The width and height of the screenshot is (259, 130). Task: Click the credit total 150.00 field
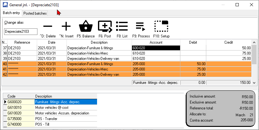pos(229,83)
